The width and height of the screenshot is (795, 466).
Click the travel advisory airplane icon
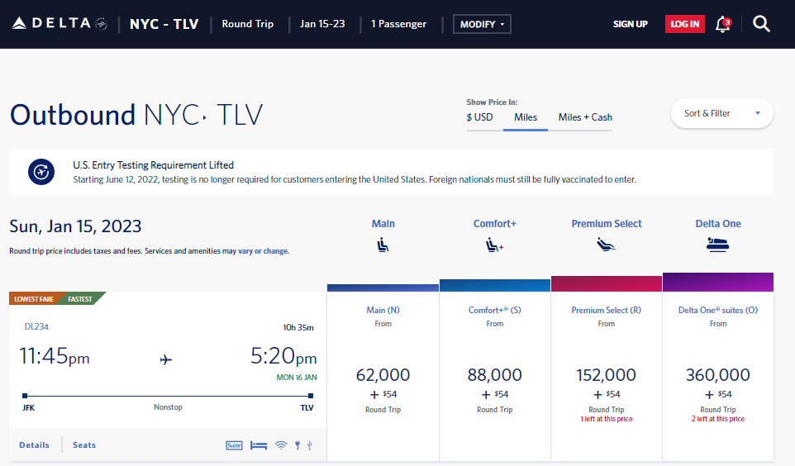[x=41, y=172]
